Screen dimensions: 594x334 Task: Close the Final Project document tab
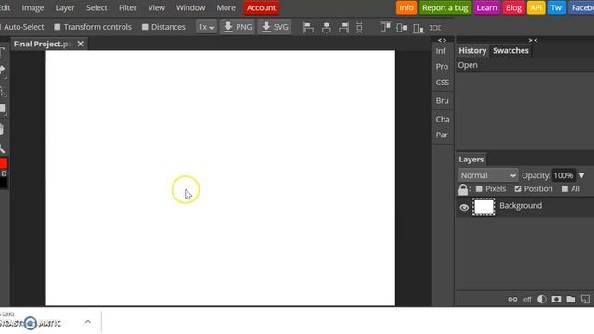click(x=81, y=44)
